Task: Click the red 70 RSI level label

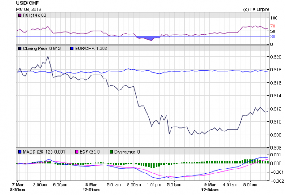Action: [x=273, y=26]
